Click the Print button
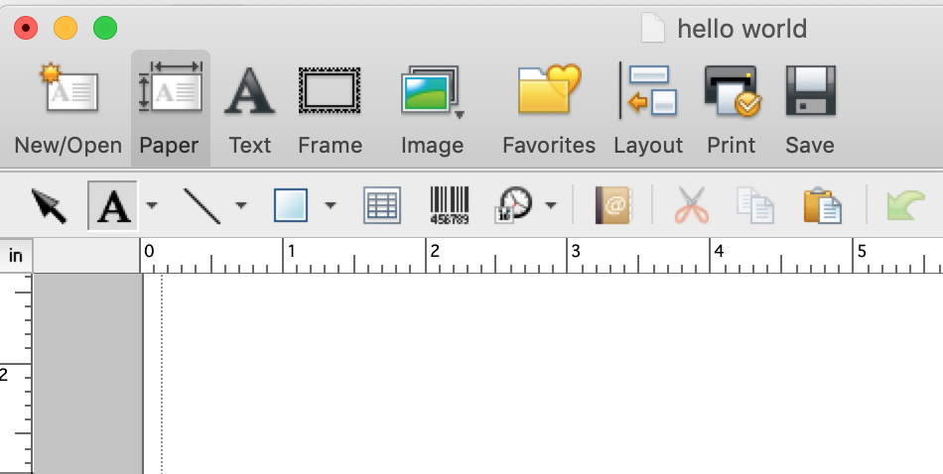This screenshot has width=943, height=474. tap(732, 92)
